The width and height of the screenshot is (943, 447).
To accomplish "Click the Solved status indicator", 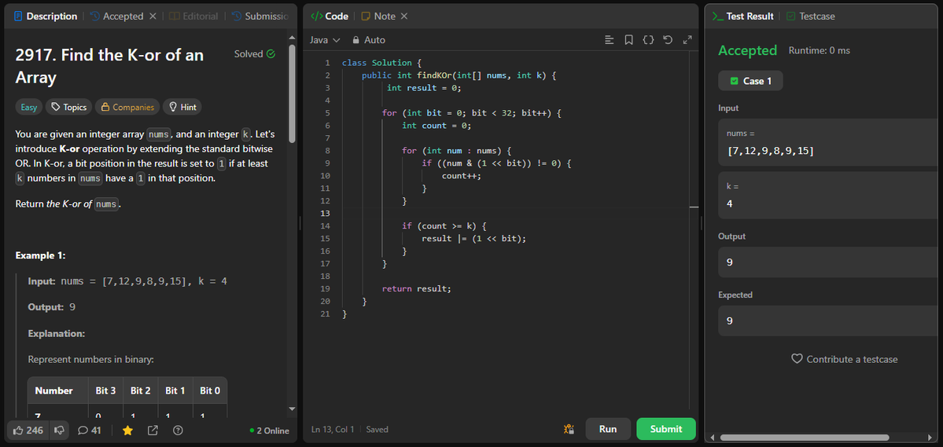I will 254,54.
